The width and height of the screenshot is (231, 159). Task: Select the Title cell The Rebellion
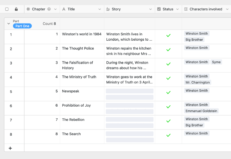(82, 123)
